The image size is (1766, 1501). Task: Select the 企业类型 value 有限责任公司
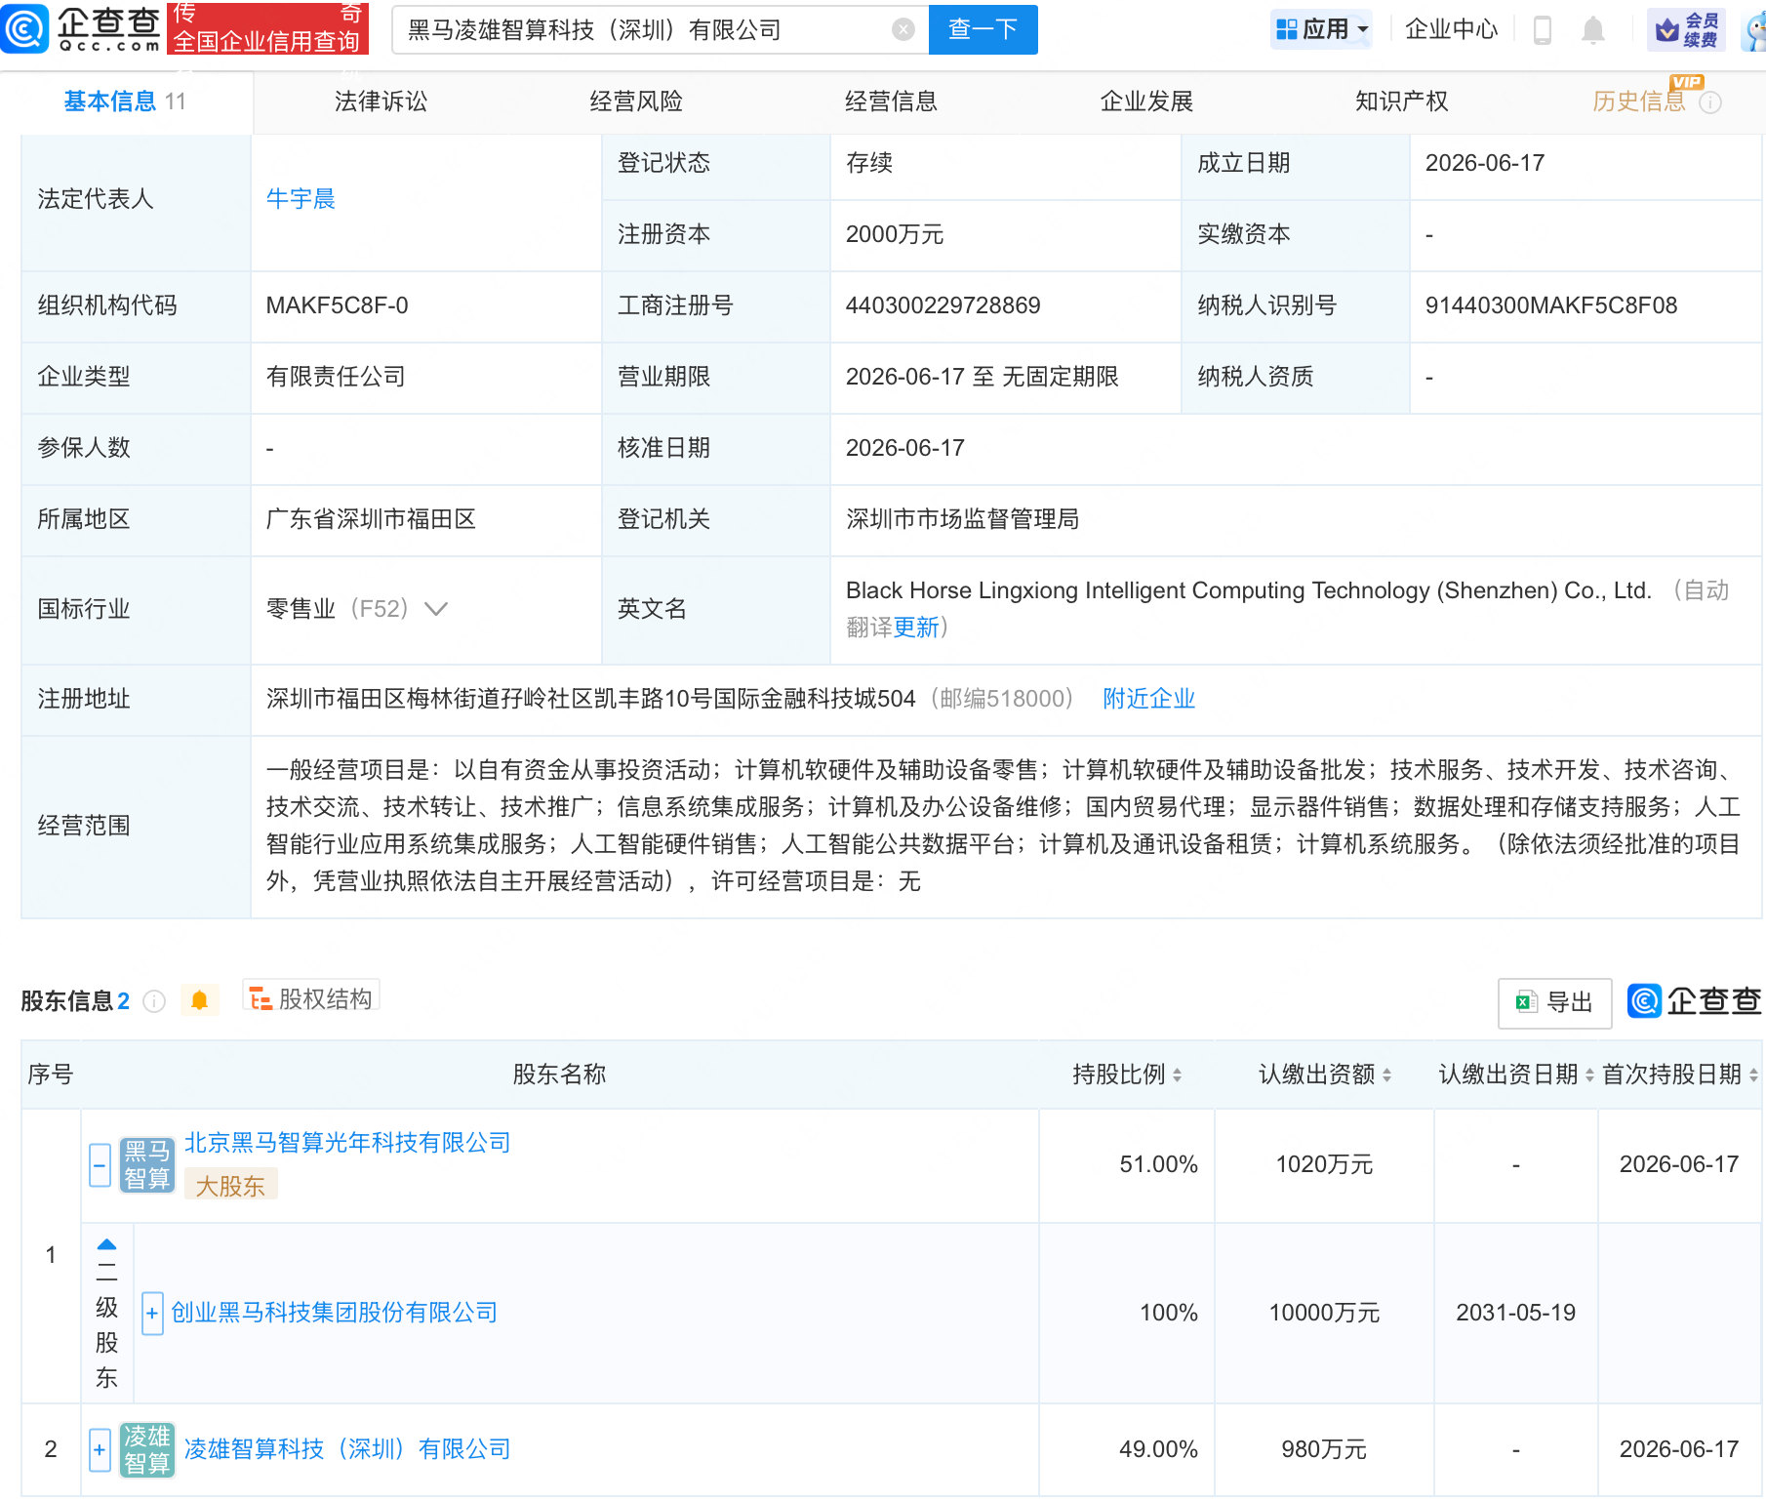[336, 377]
